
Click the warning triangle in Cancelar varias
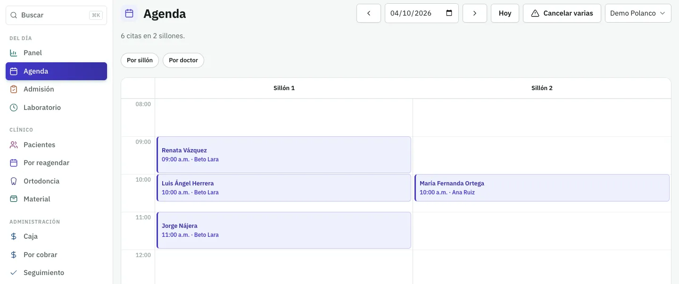(x=535, y=13)
